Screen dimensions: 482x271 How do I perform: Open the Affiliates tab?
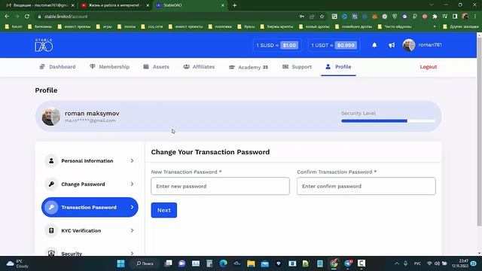(199, 67)
